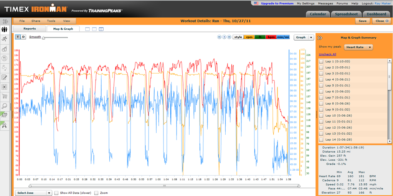The image size is (393, 196).
Task: Open the route map icon in sidebar
Action: [4, 68]
